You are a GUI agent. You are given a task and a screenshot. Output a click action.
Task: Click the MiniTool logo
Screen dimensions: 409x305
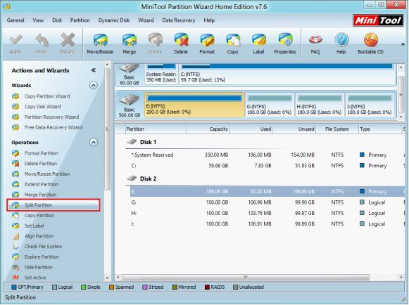tap(378, 20)
